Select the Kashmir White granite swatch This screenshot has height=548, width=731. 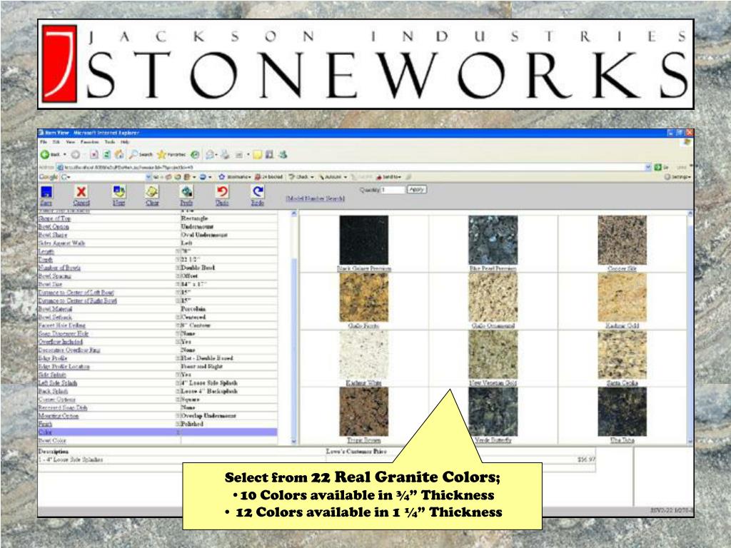(x=363, y=355)
